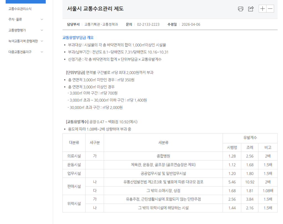Print the page with printer icon
Viewport: 283px width, 224px height.
(241, 9)
